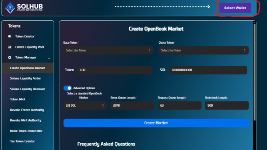Image resolution: width=267 pixels, height=150 pixels.
Task: Select Token Manager menu item
Action: click(x=26, y=57)
